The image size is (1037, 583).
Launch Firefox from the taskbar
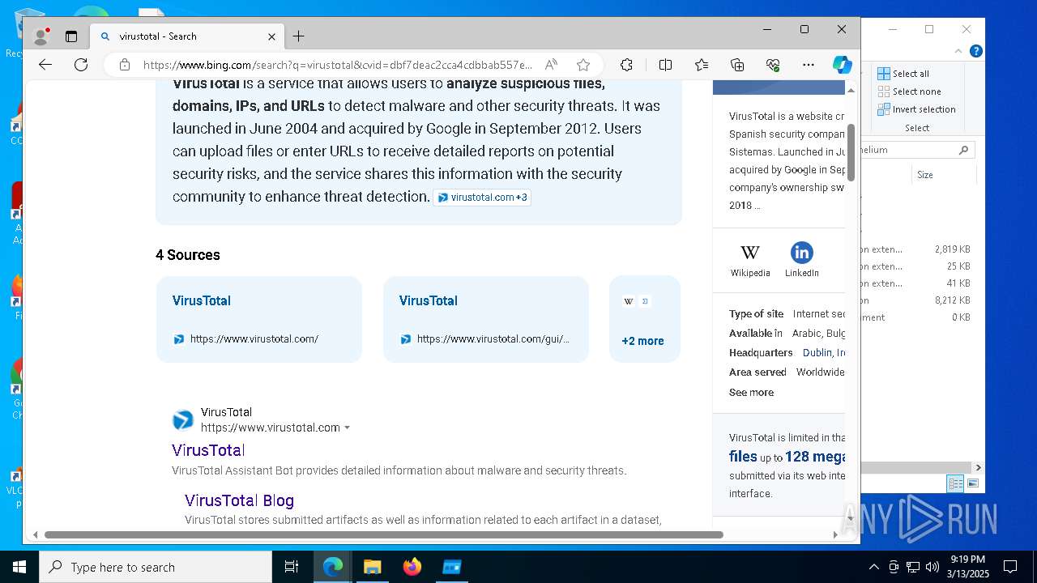[x=412, y=567]
